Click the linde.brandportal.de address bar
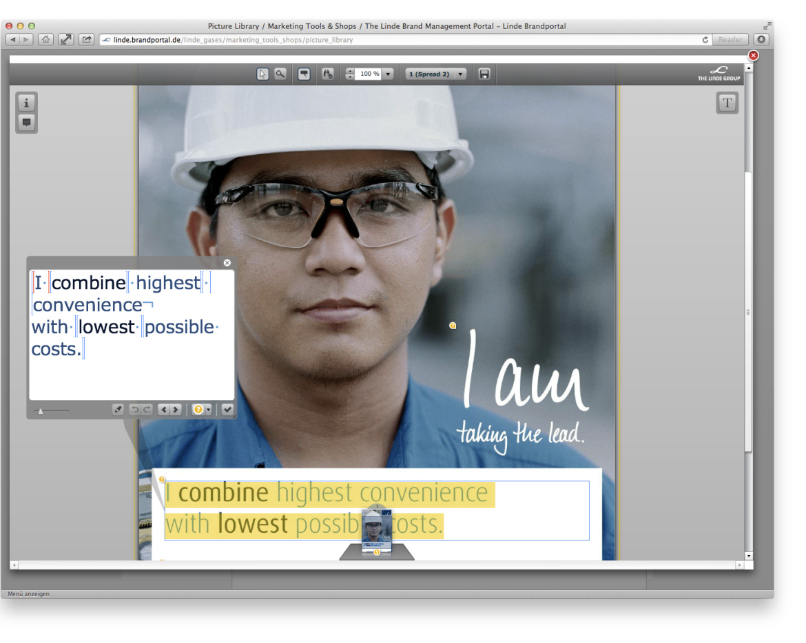This screenshot has height=643, width=806. pos(406,39)
